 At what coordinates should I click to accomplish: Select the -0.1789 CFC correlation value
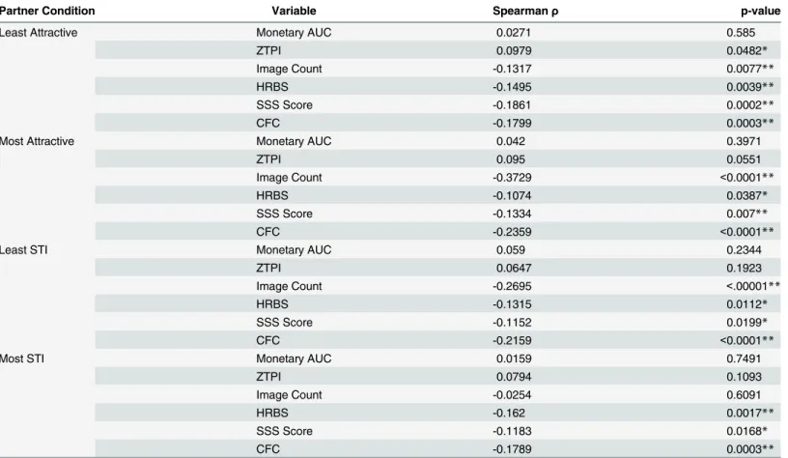[512, 449]
